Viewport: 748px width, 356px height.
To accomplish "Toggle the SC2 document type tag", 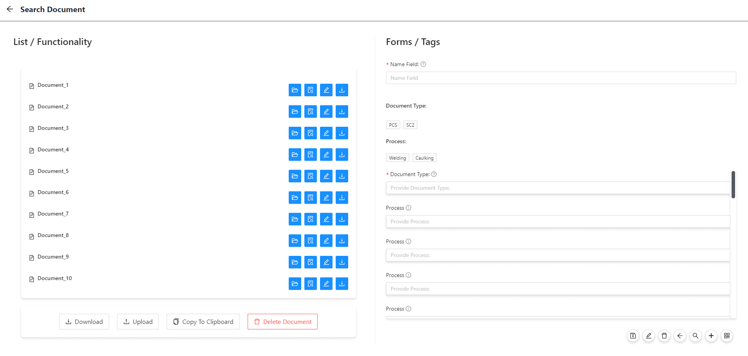I will coord(410,125).
